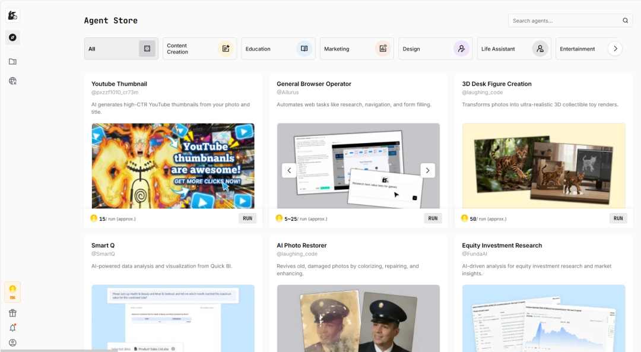Click author @pxzzf1010_cr73m

[115, 93]
